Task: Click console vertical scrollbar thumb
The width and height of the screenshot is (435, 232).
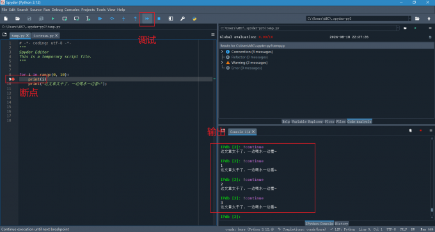Action: coord(432,210)
